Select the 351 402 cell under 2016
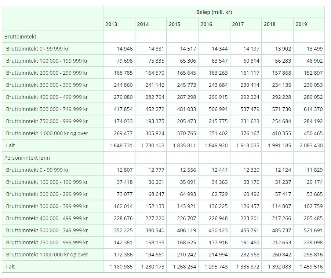This screenshot has height=278, width=331. point(218,133)
